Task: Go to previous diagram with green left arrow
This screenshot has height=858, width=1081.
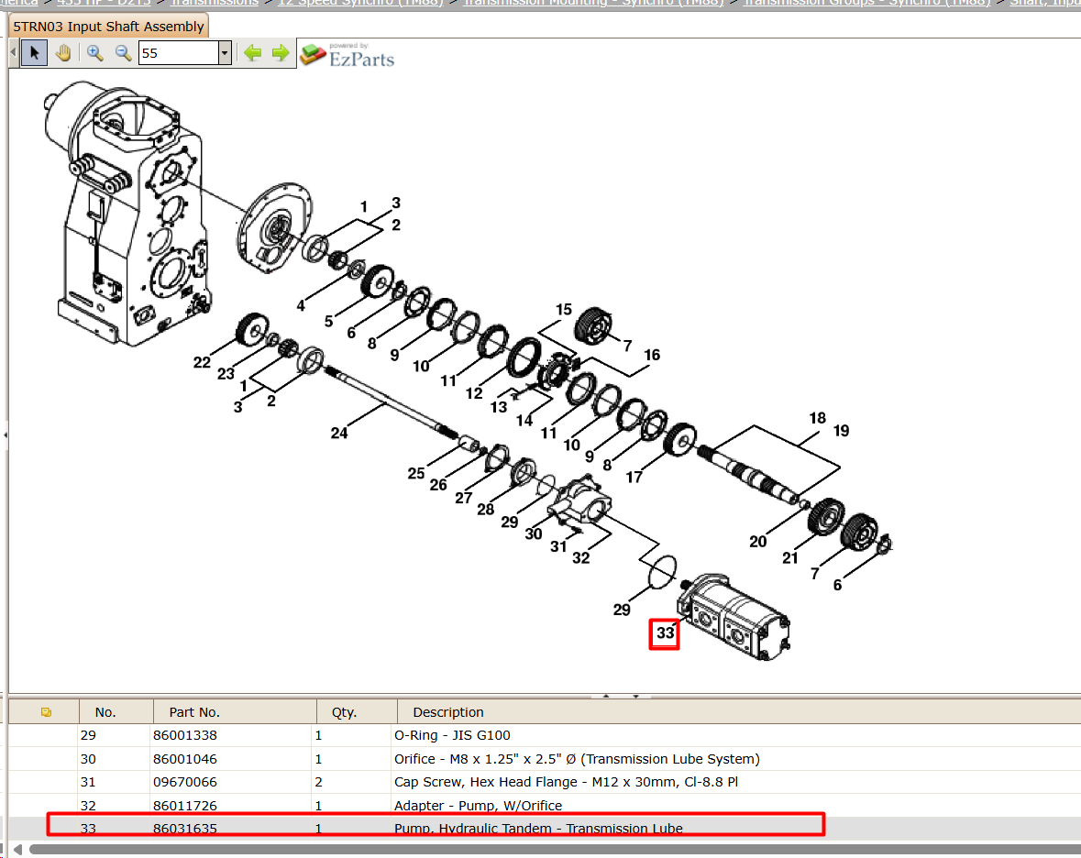Action: point(253,53)
